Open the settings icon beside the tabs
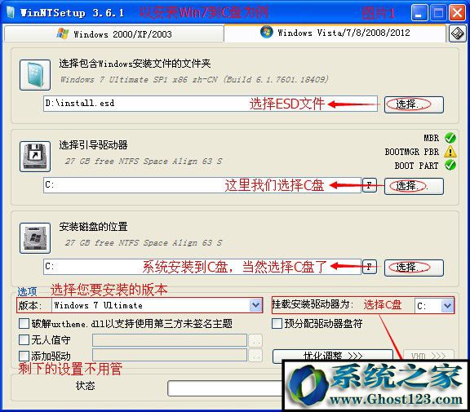The image size is (470, 412). (x=458, y=33)
